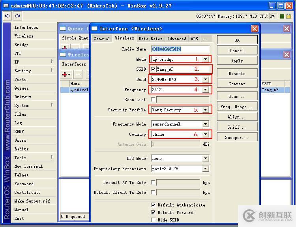The width and height of the screenshot is (296, 227).
Task: Click the Cancel button
Action: pyautogui.click(x=237, y=51)
